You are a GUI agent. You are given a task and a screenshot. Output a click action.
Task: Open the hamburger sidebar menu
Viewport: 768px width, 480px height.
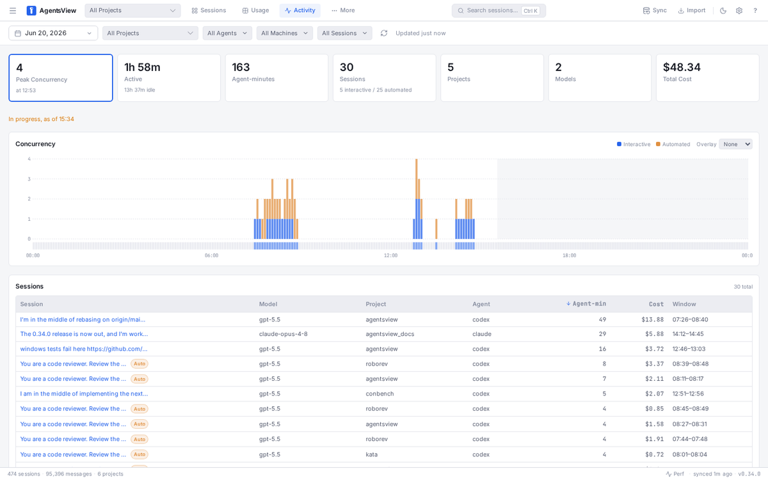13,10
